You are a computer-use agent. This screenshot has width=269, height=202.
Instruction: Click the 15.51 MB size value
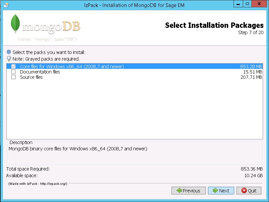tap(252, 72)
